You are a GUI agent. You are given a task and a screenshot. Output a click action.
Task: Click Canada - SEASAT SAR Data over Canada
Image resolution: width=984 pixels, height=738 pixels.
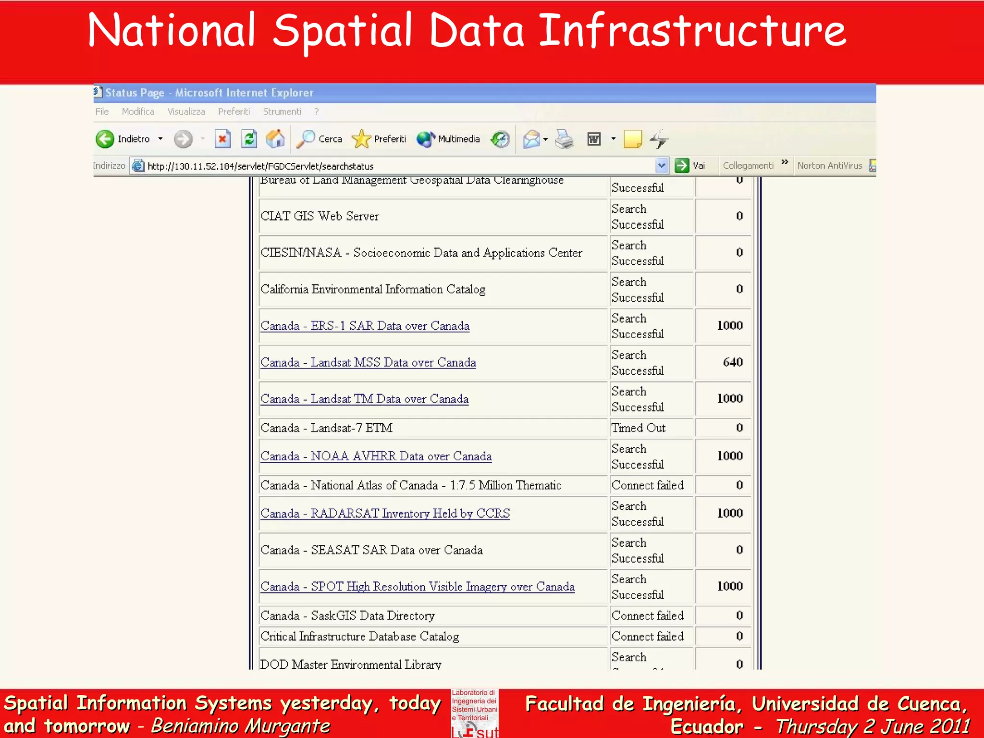[371, 550]
